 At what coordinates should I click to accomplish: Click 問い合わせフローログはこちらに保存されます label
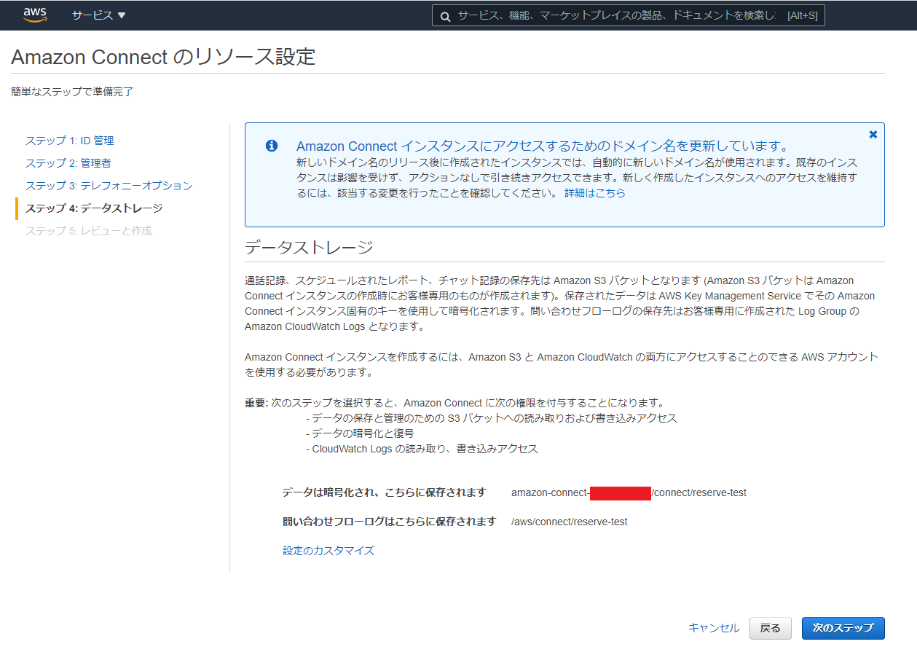389,522
